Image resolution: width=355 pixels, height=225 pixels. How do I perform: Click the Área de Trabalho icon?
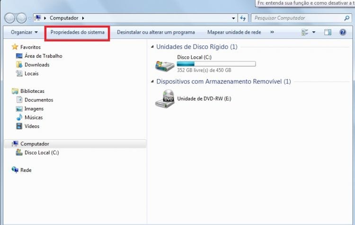pyautogui.click(x=19, y=56)
